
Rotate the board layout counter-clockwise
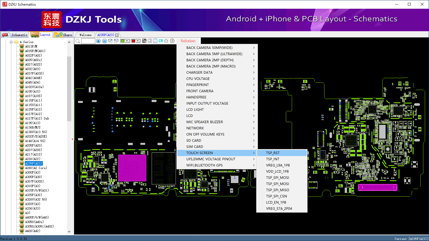[x=116, y=41]
